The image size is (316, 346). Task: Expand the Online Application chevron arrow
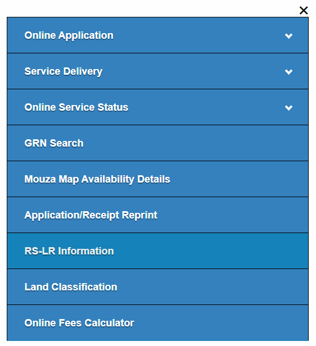[x=288, y=36]
